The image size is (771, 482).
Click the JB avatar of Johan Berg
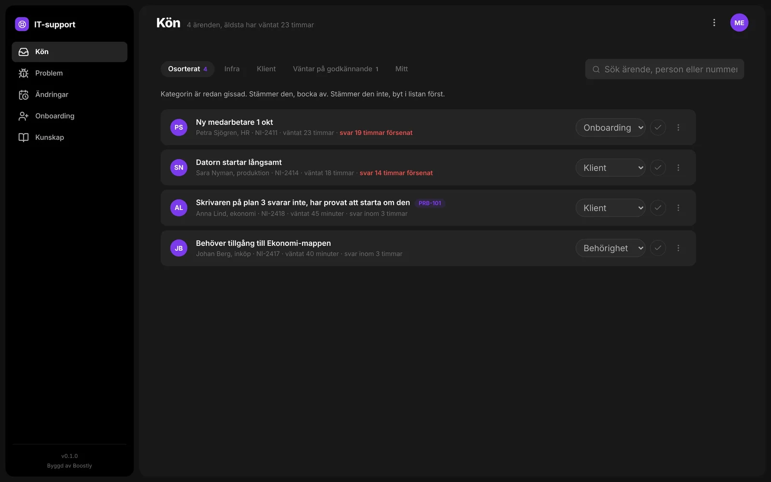pyautogui.click(x=179, y=248)
